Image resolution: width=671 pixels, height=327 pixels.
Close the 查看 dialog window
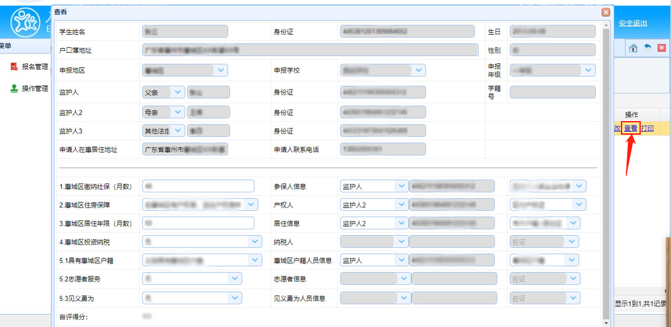click(x=606, y=12)
